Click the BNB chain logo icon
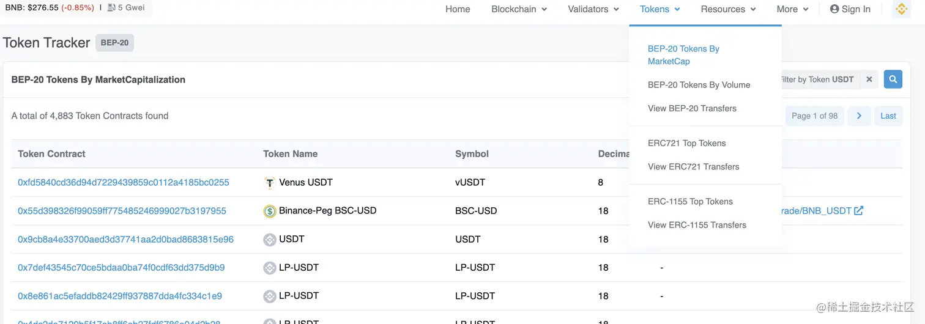925x324 pixels. [x=901, y=9]
